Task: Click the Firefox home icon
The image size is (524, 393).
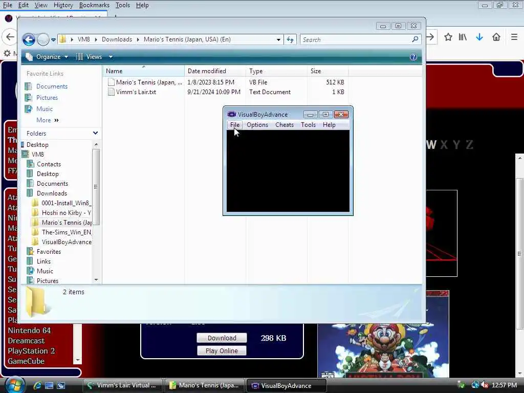Action: tap(496, 37)
